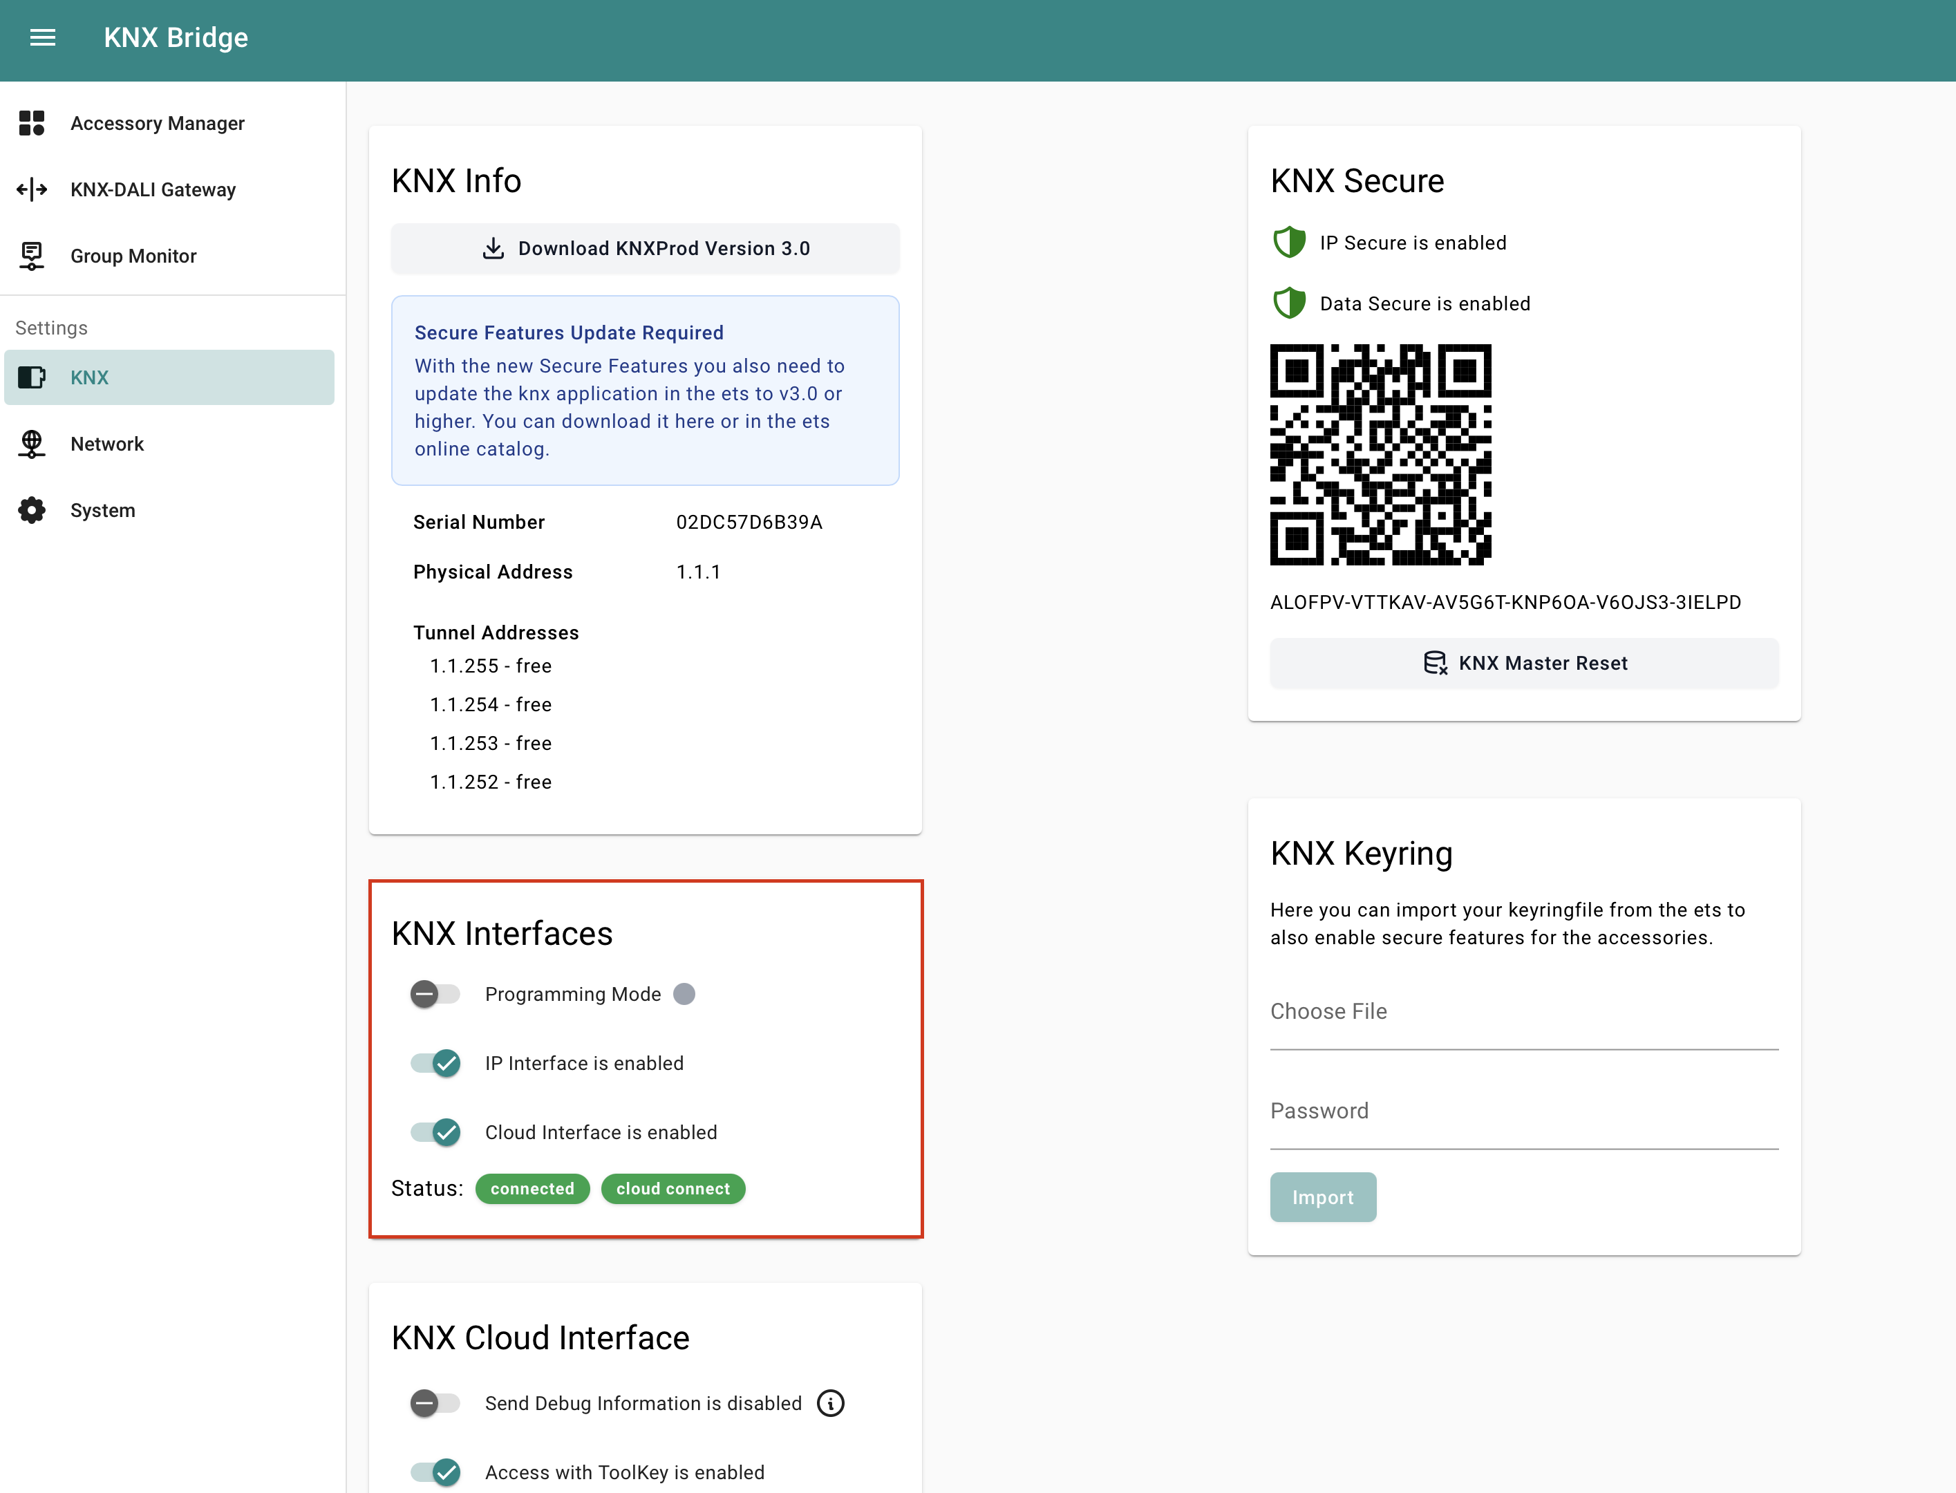Select serial number 02DC57D6B39A
1956x1493 pixels.
(749, 522)
